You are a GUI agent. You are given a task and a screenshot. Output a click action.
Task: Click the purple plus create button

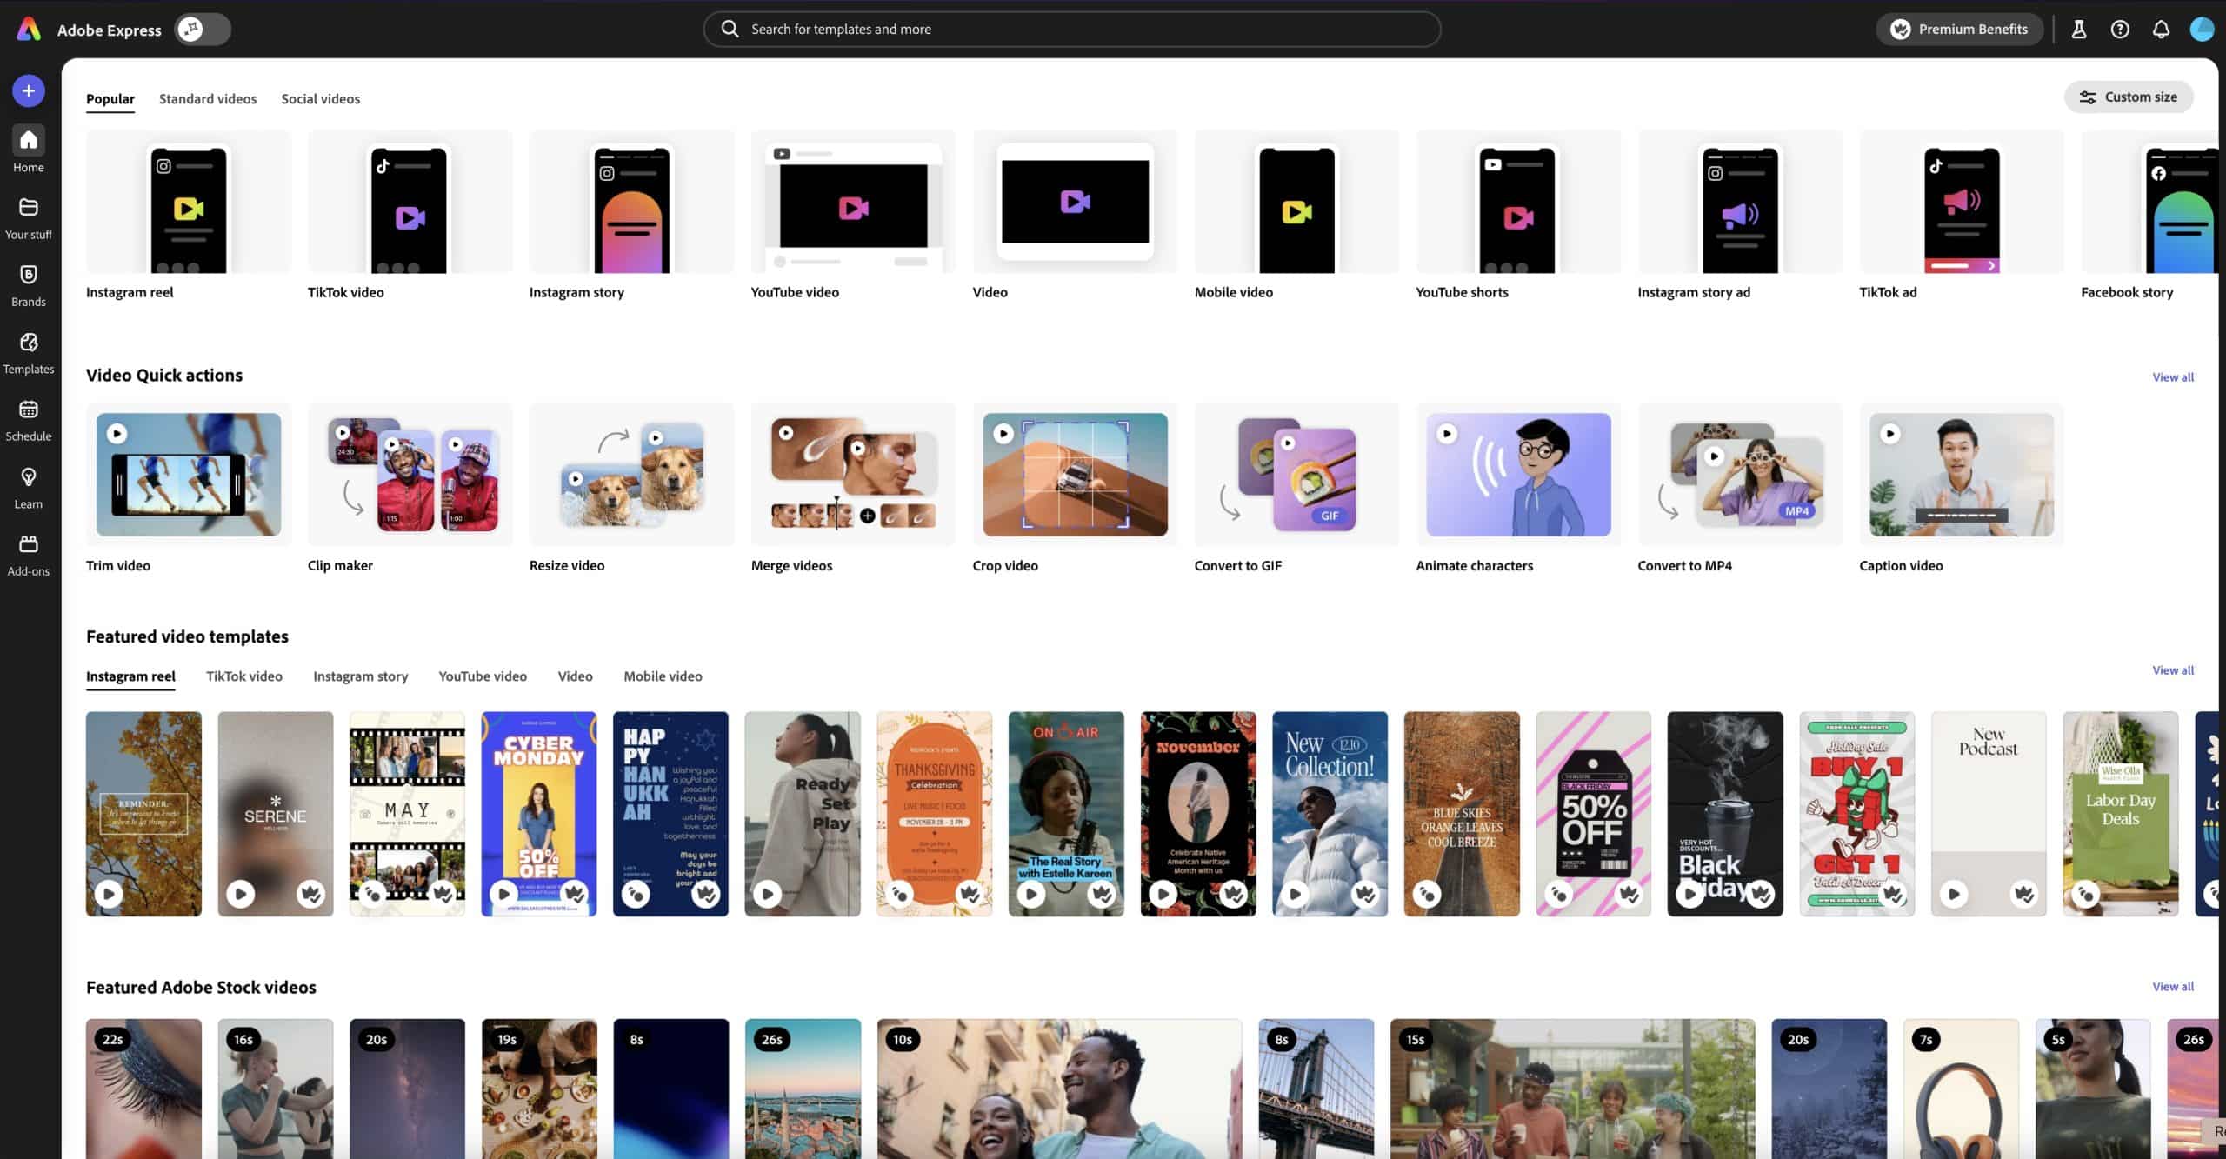pos(28,90)
